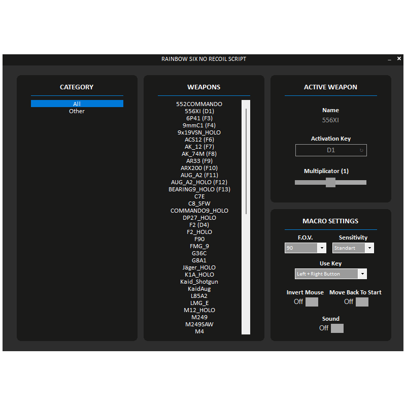
Task: Select the All category
Action: click(x=77, y=104)
